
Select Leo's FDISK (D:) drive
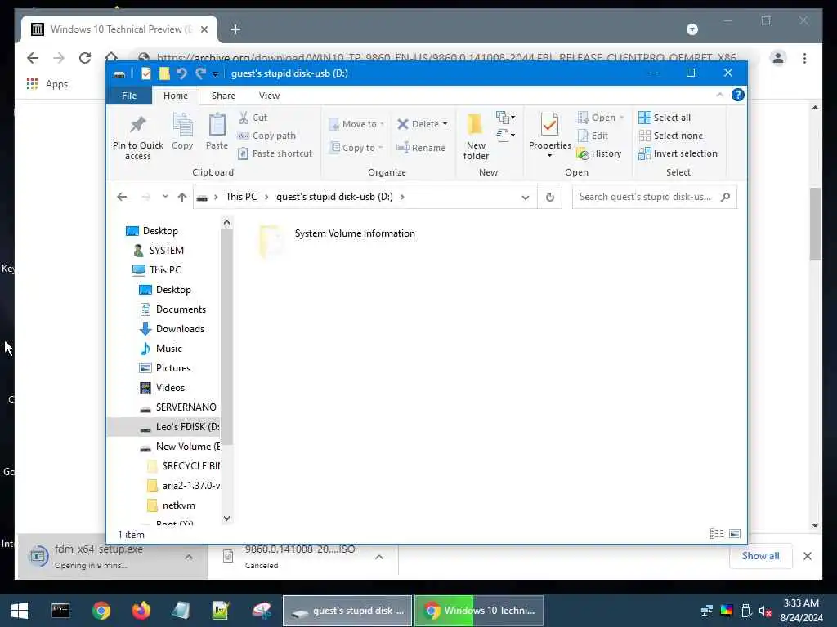click(179, 427)
